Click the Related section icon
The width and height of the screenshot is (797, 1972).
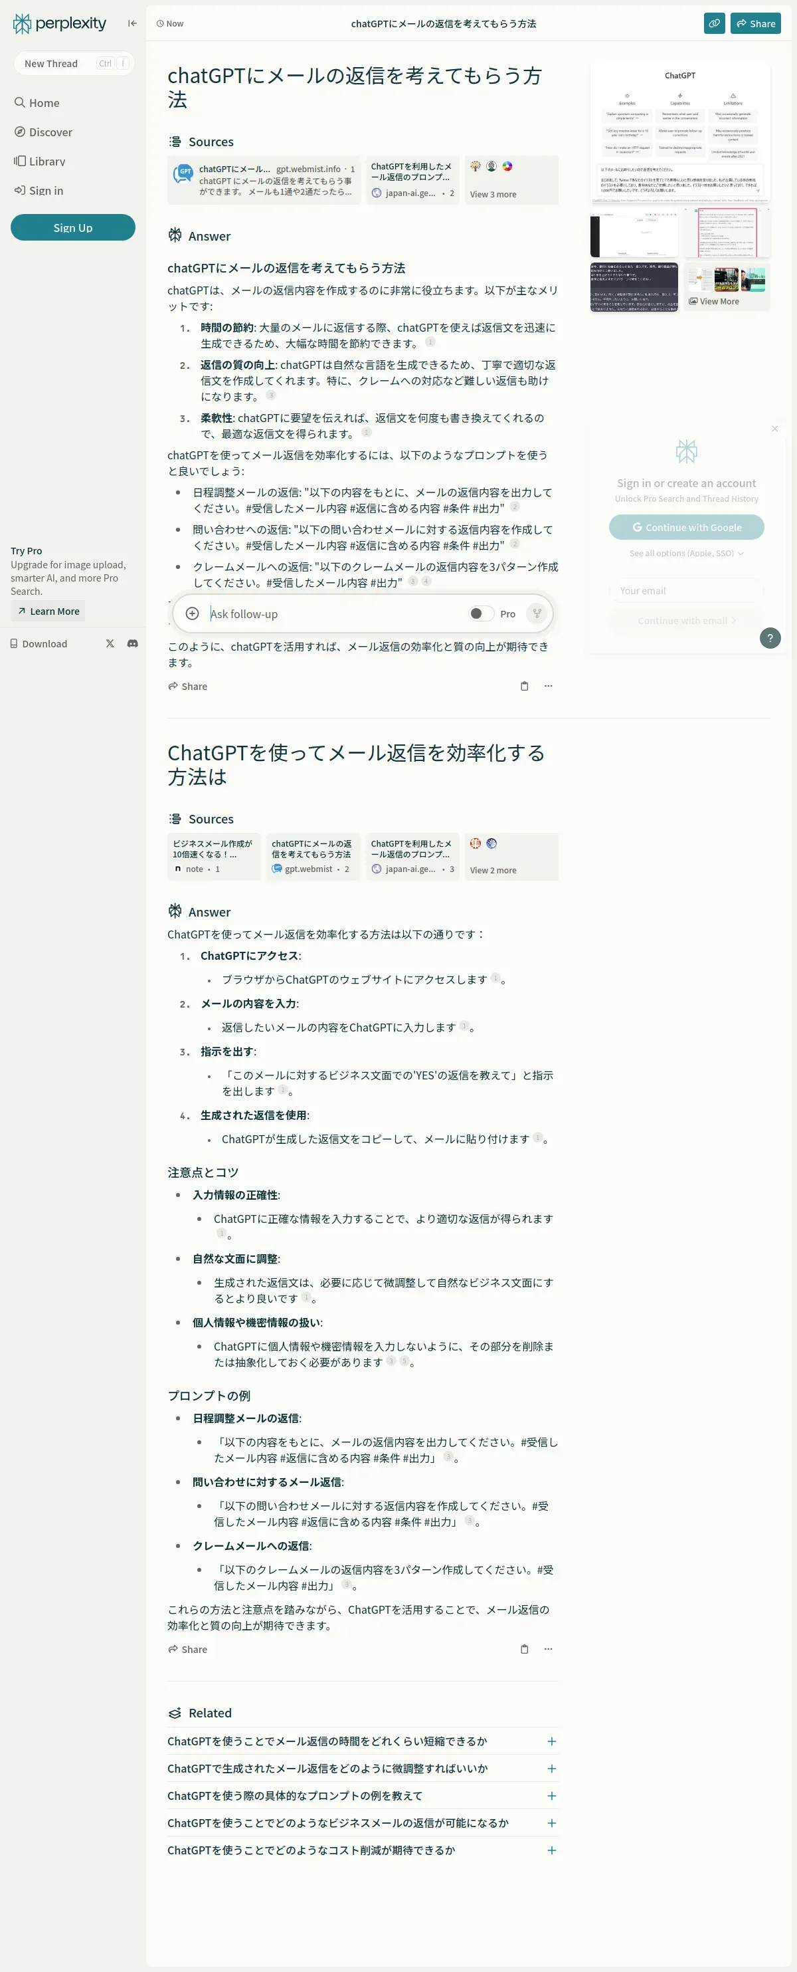tap(175, 1713)
